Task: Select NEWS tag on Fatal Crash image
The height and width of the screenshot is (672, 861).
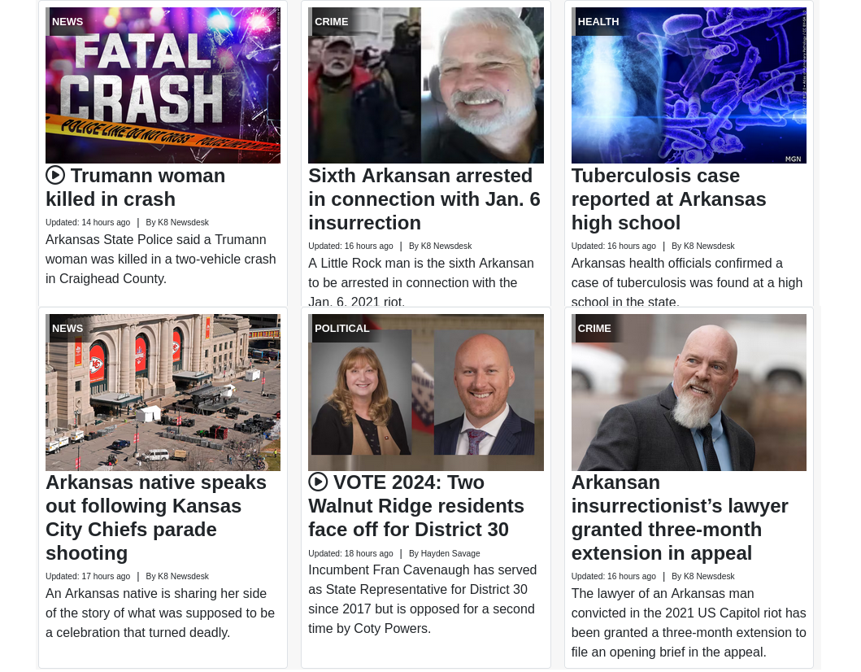Action: (x=67, y=21)
